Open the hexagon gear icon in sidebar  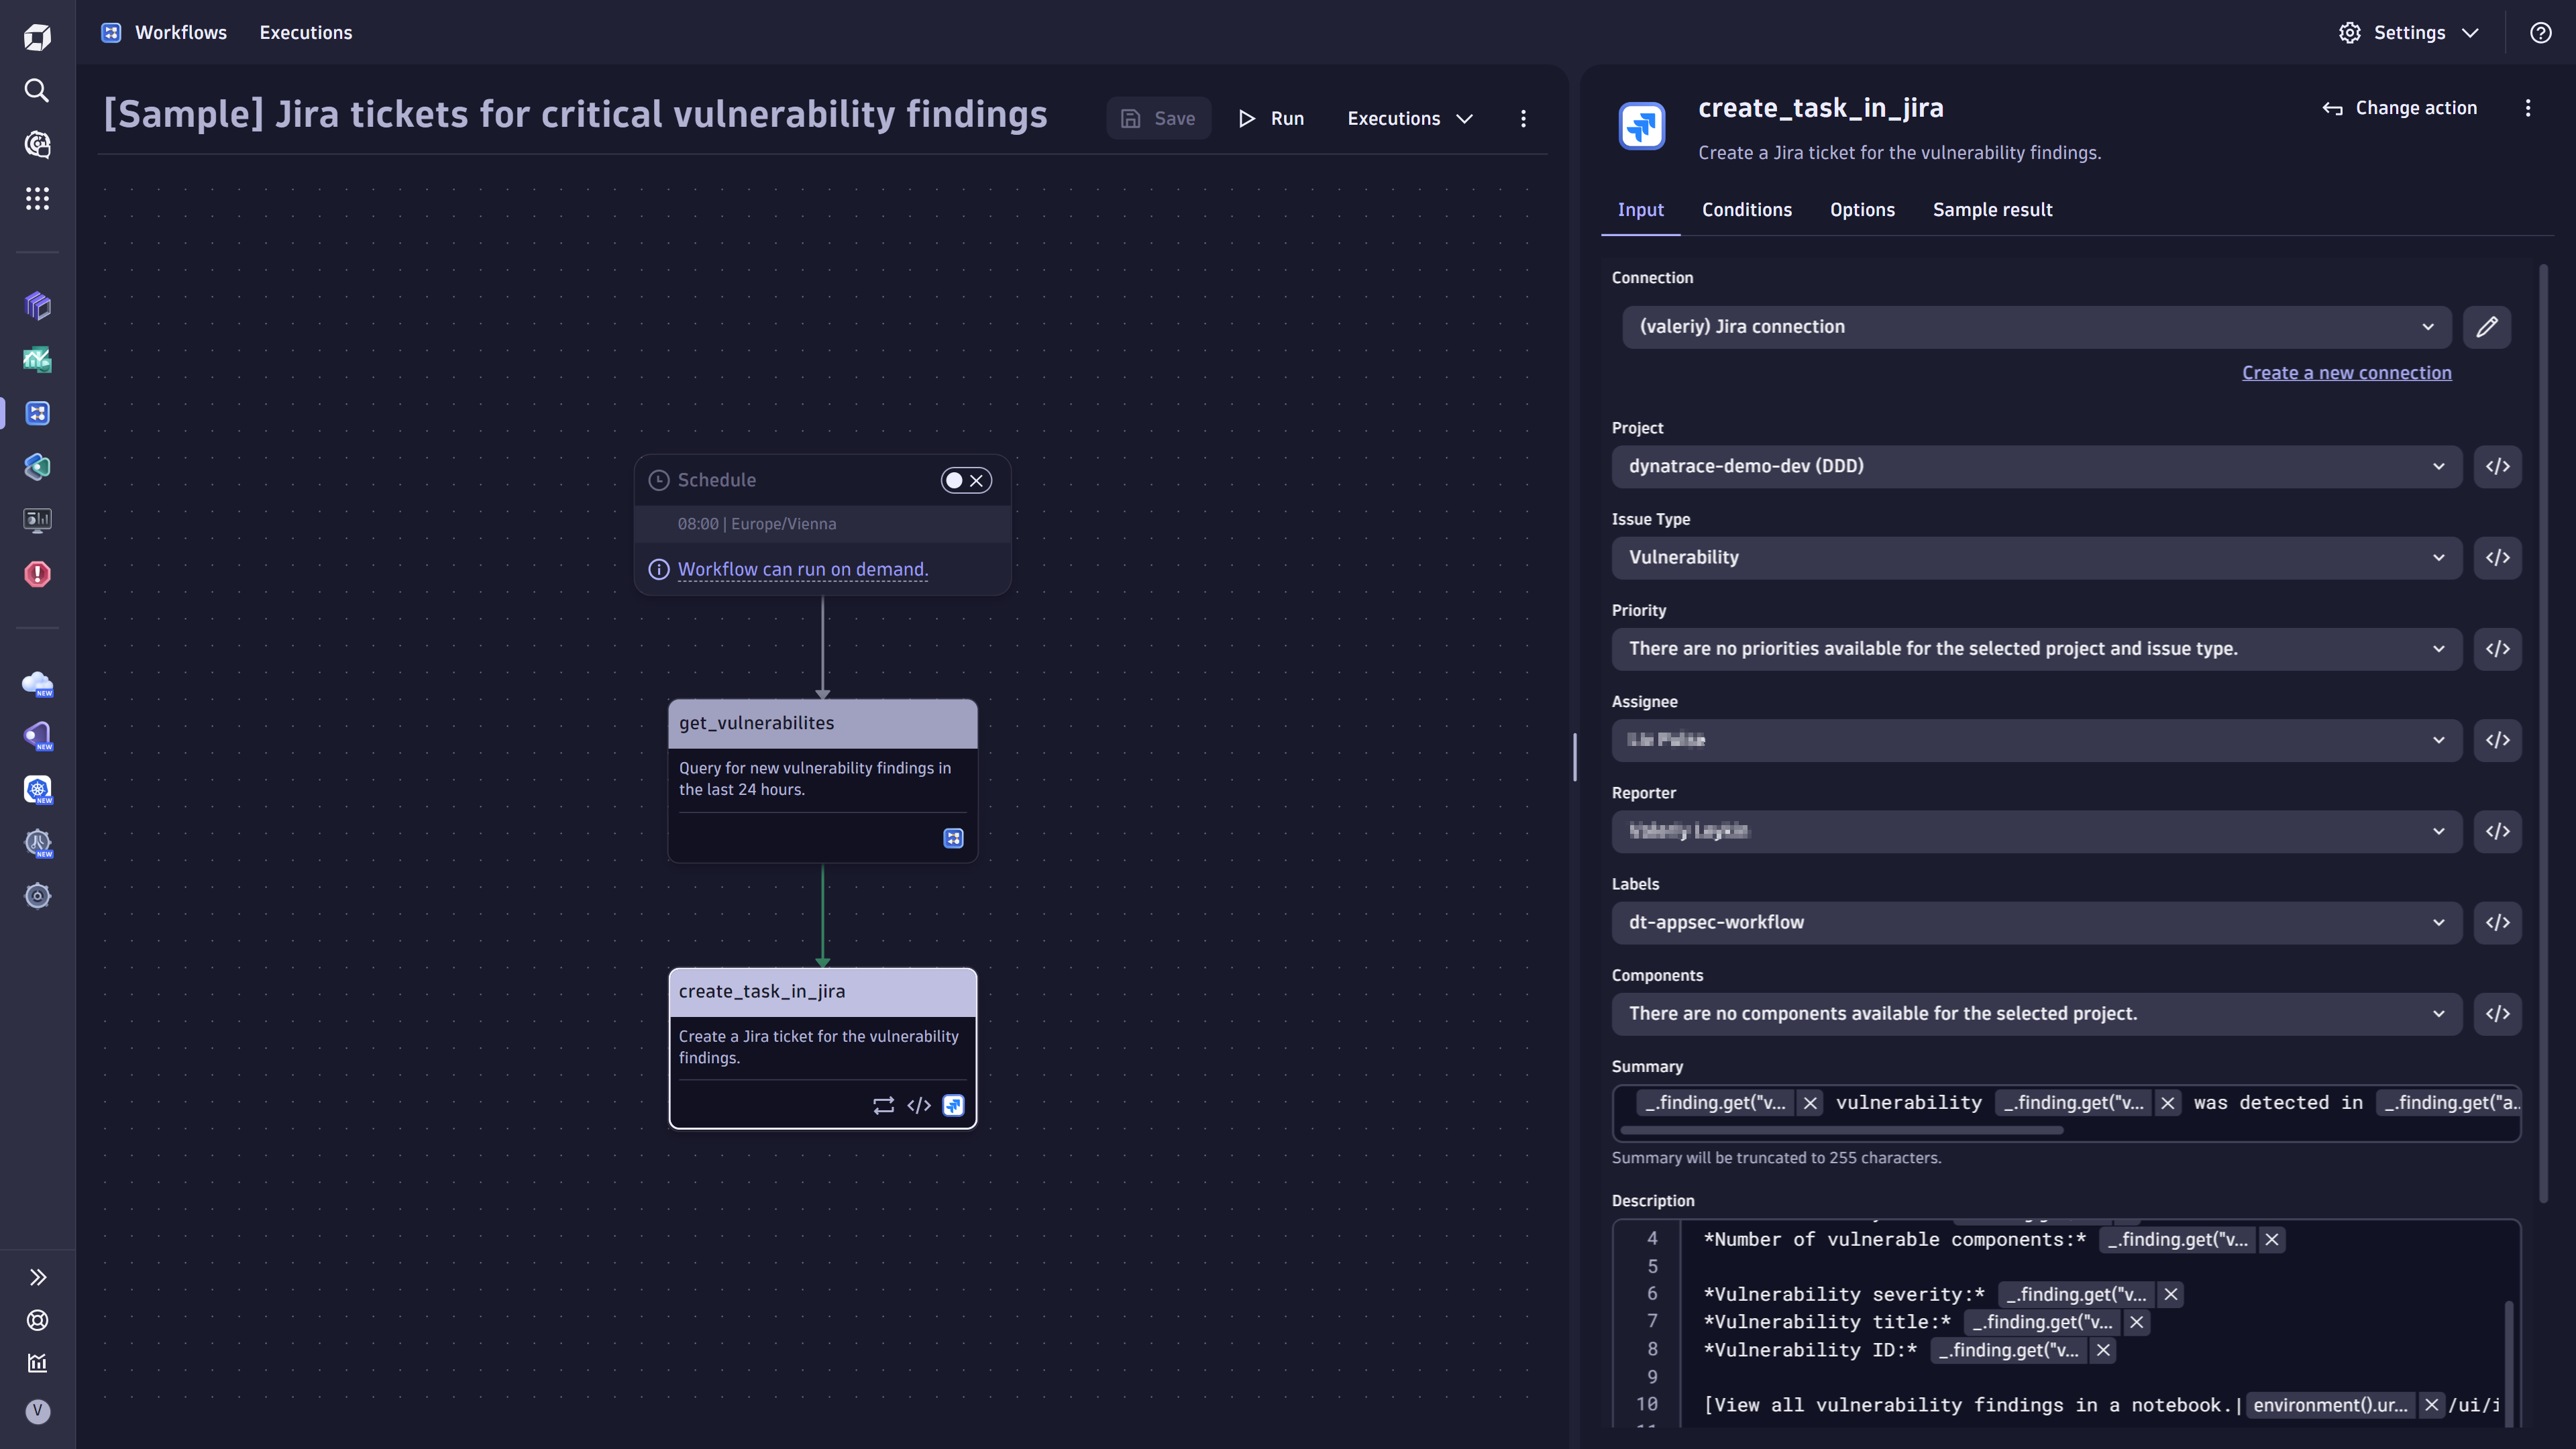37,896
